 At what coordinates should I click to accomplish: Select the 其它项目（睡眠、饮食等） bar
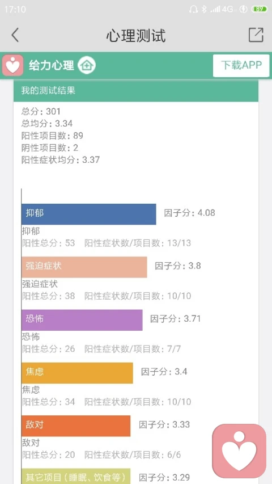coord(76,476)
